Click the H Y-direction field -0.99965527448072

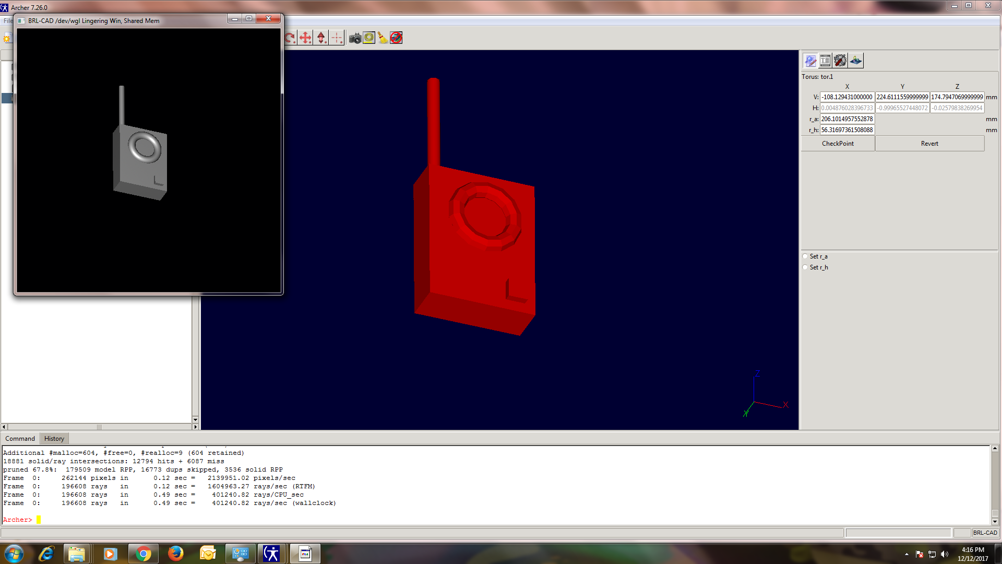(x=902, y=108)
